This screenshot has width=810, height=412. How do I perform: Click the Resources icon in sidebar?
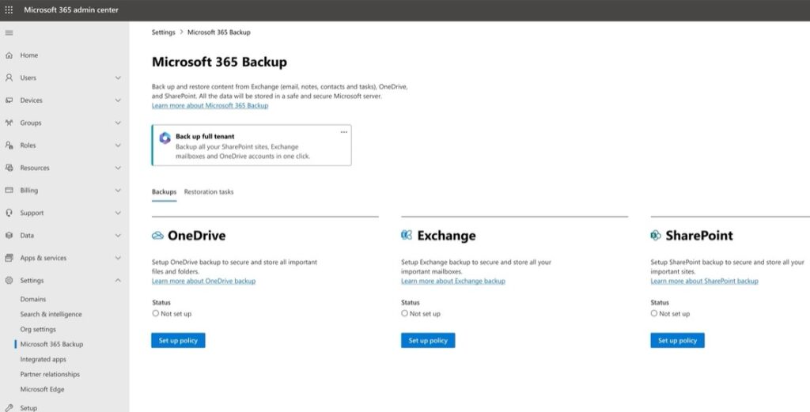(x=9, y=168)
